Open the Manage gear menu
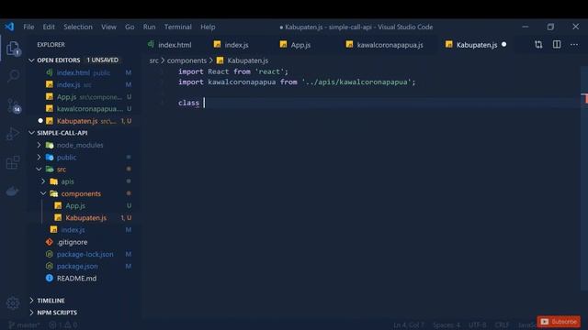The width and height of the screenshot is (588, 330). pyautogui.click(x=13, y=302)
